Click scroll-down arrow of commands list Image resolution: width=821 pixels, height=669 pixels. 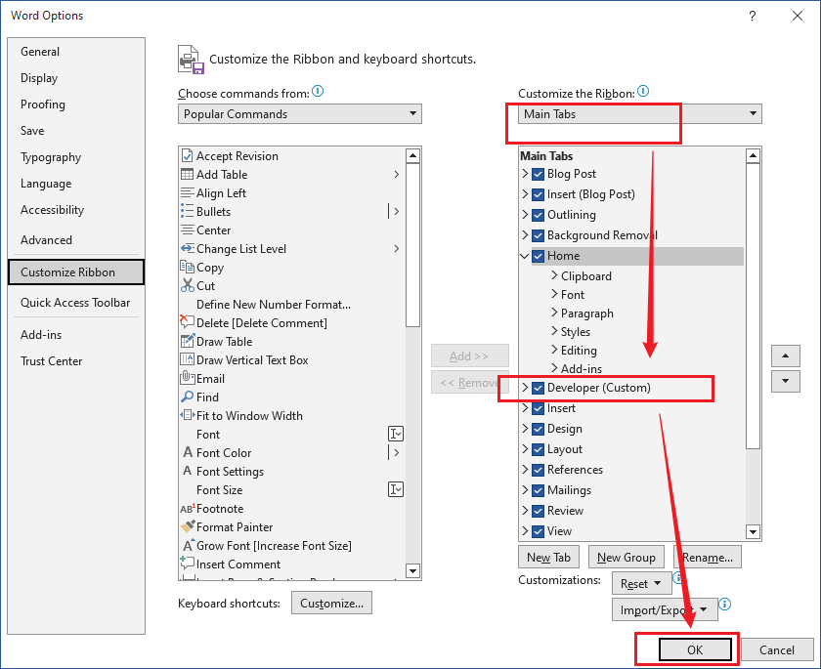[412, 571]
